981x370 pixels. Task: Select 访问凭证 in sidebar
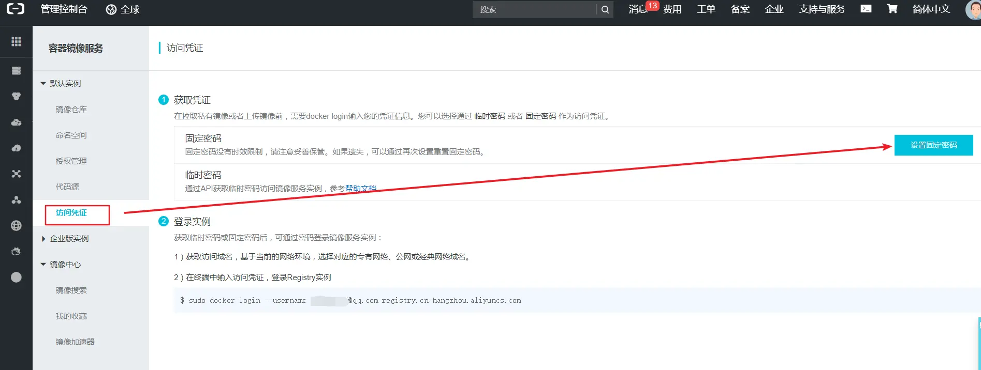pyautogui.click(x=71, y=213)
